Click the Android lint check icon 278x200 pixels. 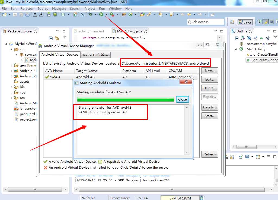pos(63,14)
